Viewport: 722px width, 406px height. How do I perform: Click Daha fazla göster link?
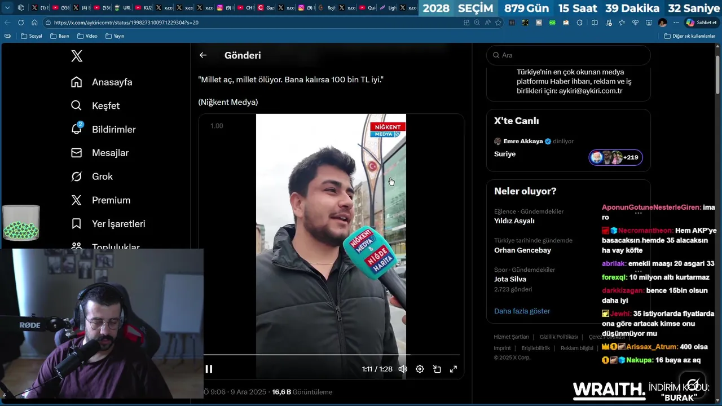click(x=522, y=311)
